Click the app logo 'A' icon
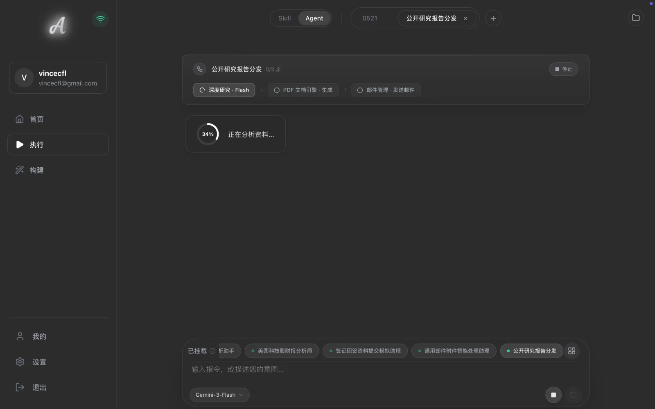 pos(57,26)
